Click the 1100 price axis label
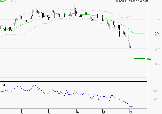Viewport: 162px width, 114px height. [157, 20]
